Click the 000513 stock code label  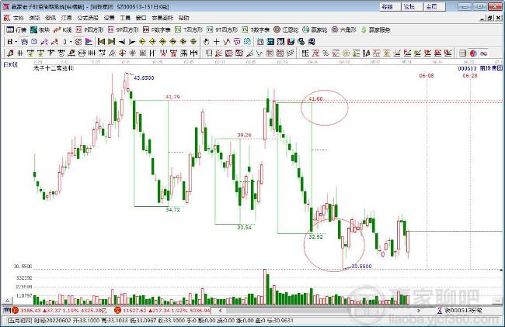coord(467,68)
